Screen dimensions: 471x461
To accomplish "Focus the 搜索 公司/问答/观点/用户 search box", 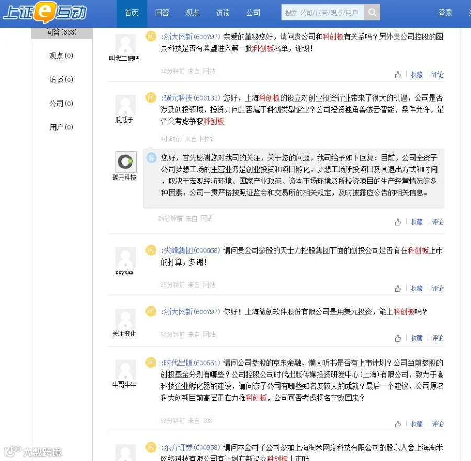I will coord(322,13).
